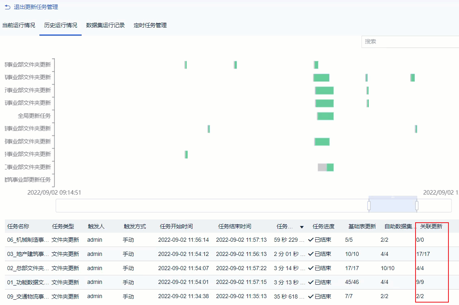
Task: Click start time 2022-09-02 11:56:14
Action: [184, 240]
